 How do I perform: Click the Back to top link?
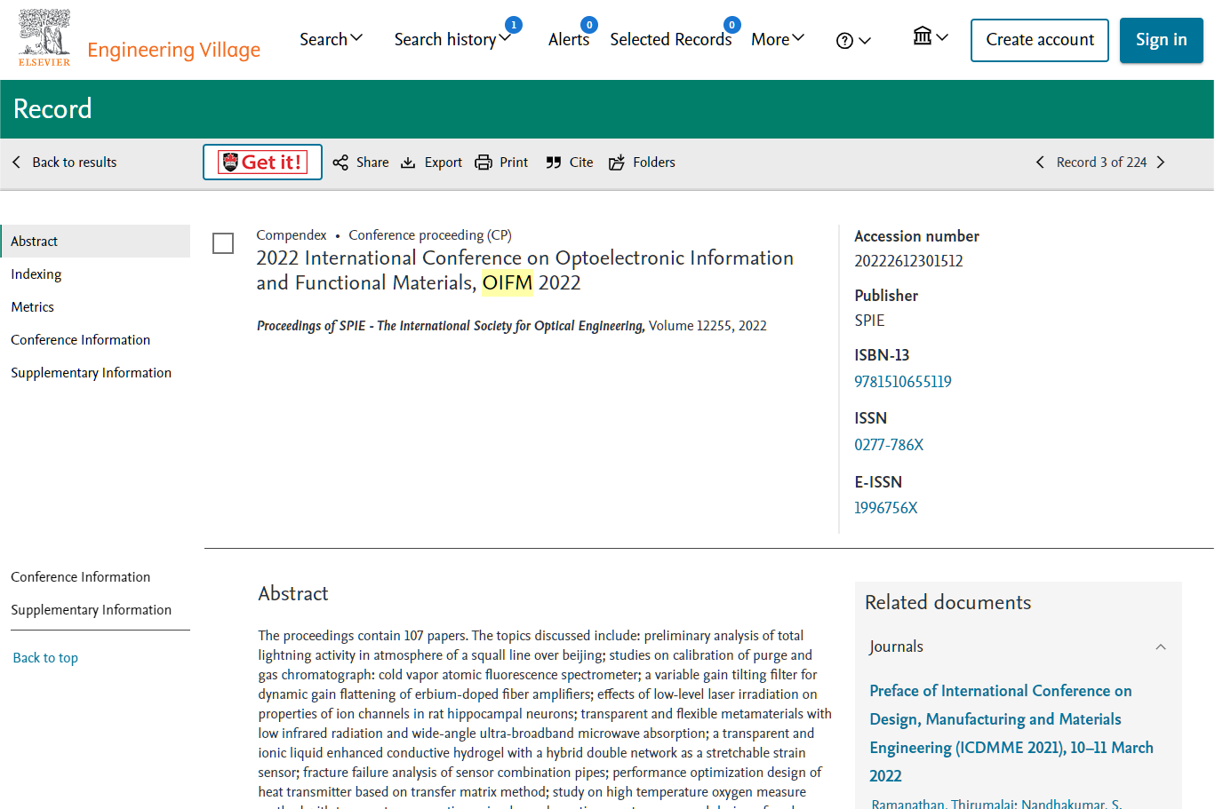[45, 658]
